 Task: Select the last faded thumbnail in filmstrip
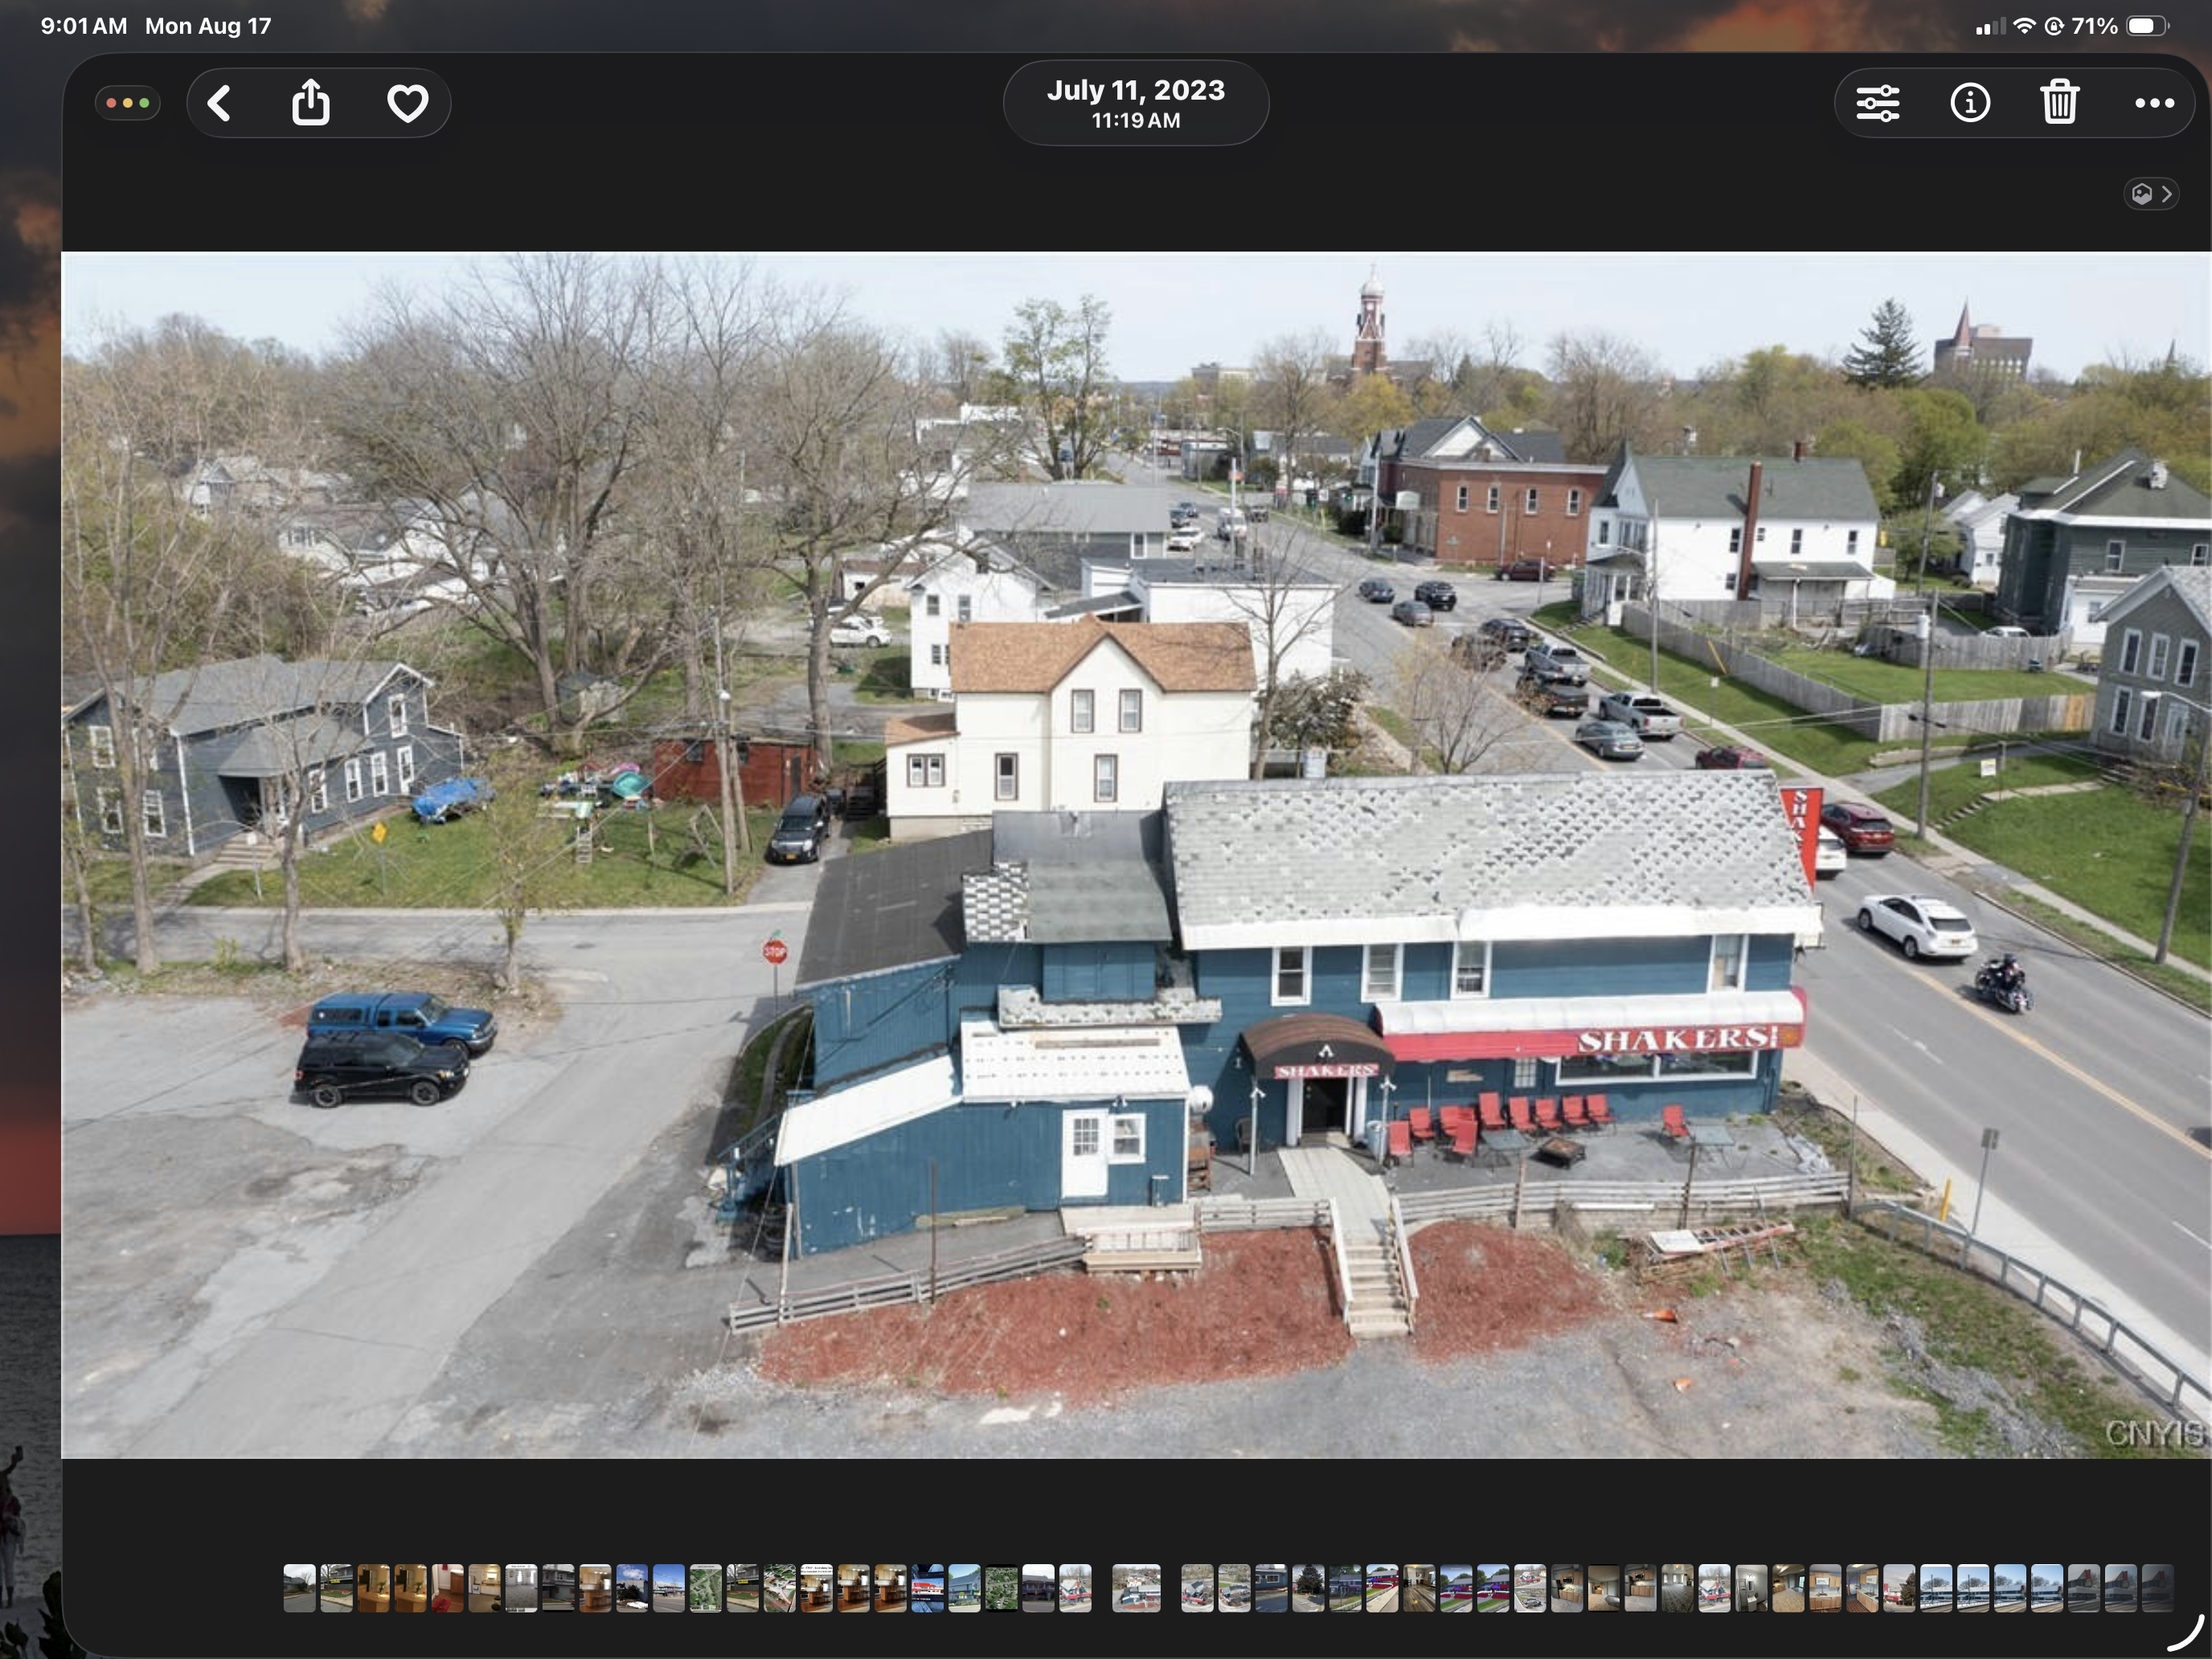(2158, 1588)
